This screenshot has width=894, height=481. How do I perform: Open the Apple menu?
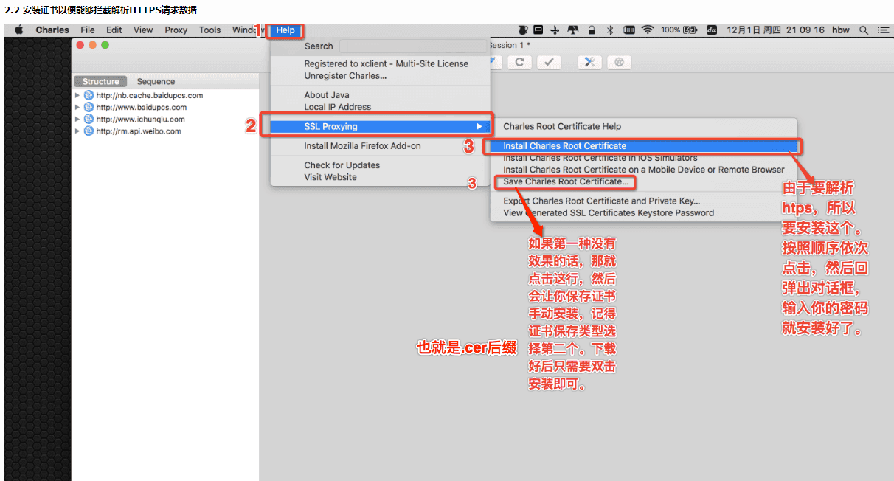tap(19, 30)
